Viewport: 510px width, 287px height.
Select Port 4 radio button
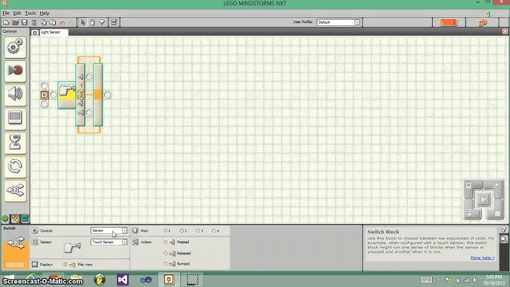click(213, 230)
